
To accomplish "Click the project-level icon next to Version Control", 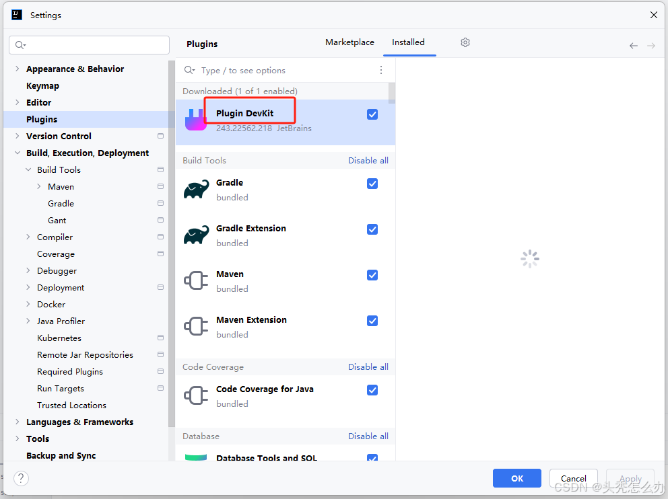I will (x=161, y=136).
